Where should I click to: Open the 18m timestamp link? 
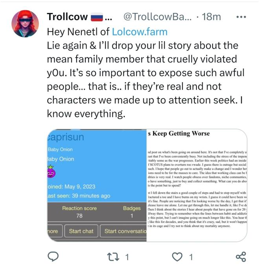(212, 17)
